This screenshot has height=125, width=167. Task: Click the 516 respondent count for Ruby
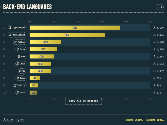157,78
